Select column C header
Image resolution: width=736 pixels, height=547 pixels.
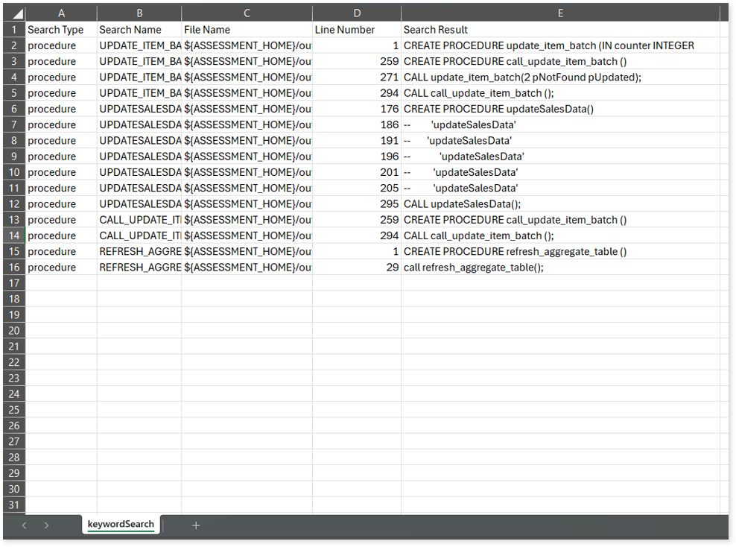(247, 13)
